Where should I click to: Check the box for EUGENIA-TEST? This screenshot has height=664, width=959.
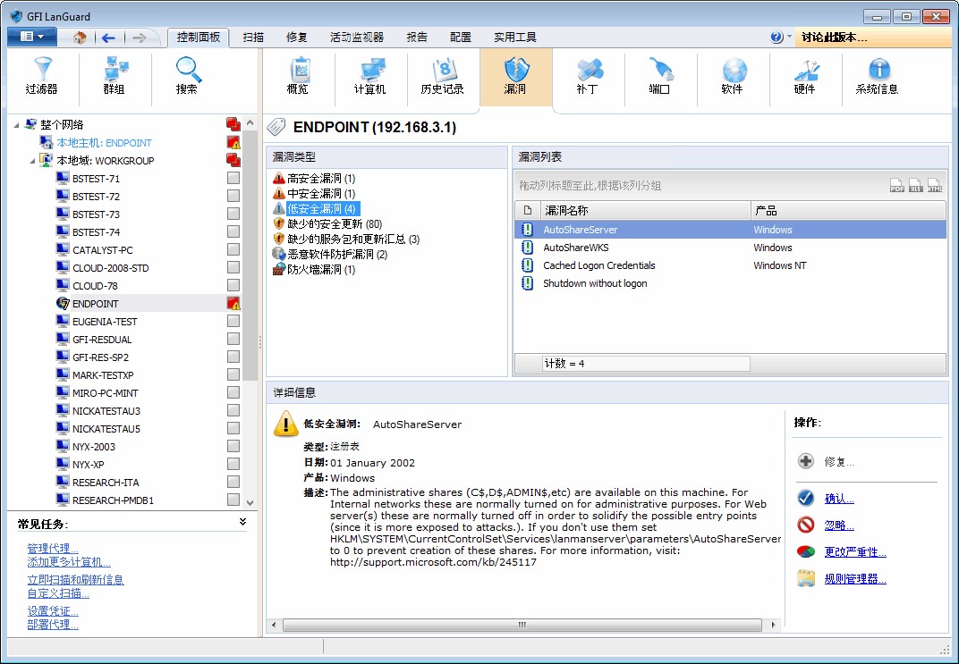pyautogui.click(x=233, y=321)
